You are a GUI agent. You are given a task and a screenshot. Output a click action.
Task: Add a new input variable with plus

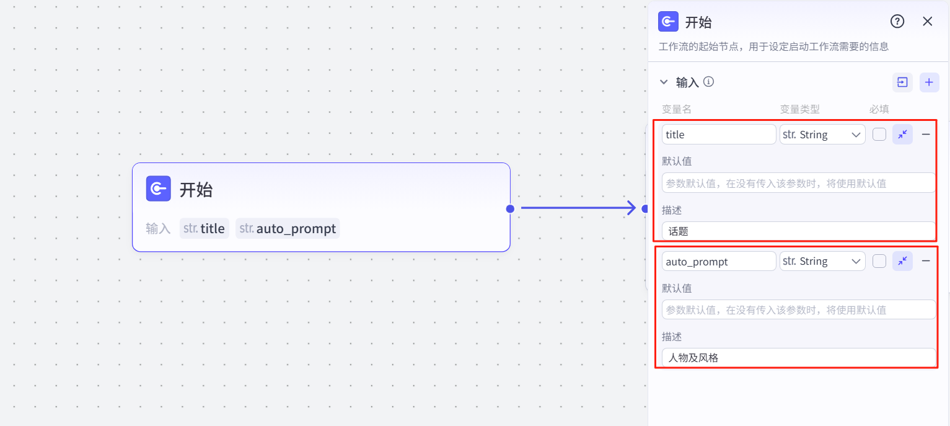click(929, 82)
